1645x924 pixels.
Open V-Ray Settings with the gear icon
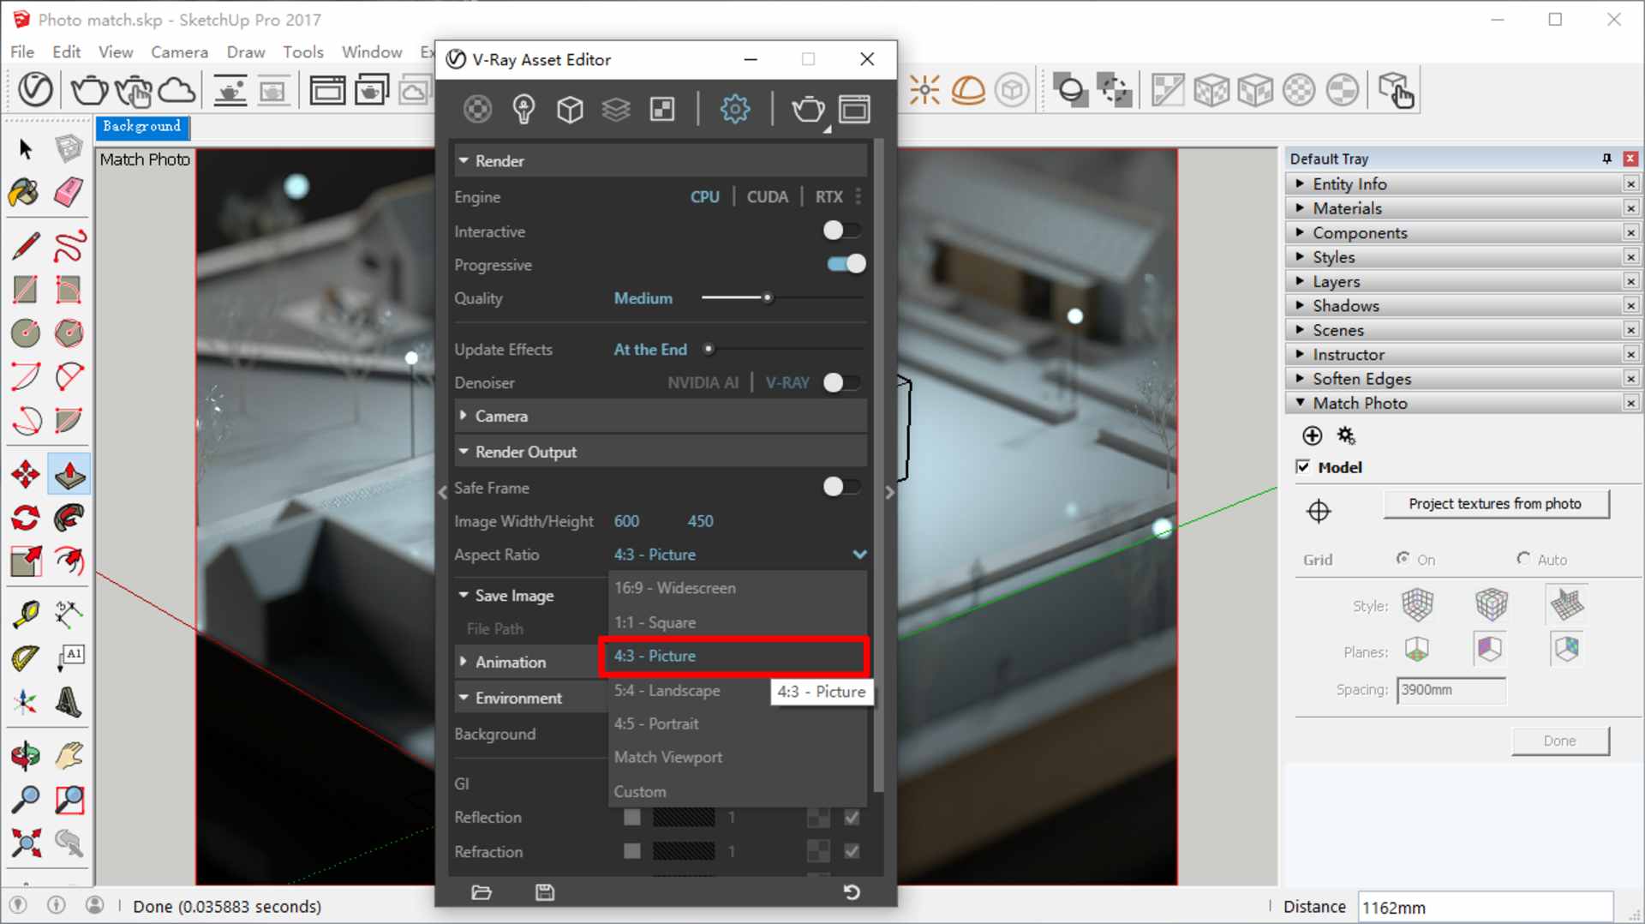tap(735, 109)
